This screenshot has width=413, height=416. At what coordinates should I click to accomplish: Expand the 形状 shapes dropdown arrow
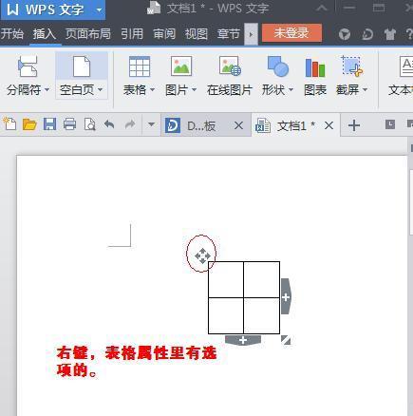[x=291, y=90]
